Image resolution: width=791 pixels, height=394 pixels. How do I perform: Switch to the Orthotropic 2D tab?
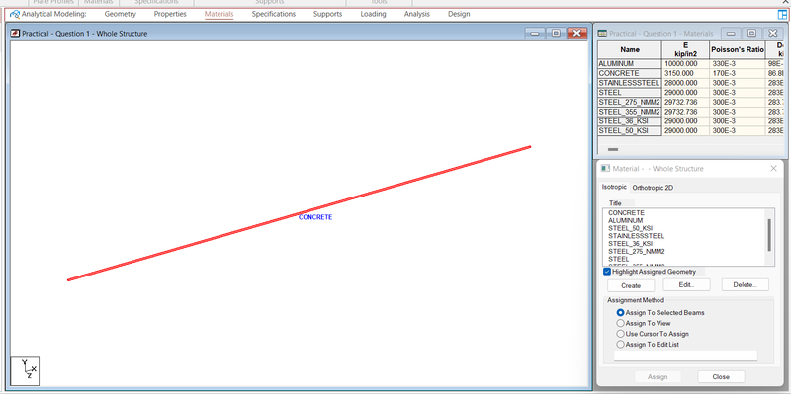pyautogui.click(x=653, y=188)
